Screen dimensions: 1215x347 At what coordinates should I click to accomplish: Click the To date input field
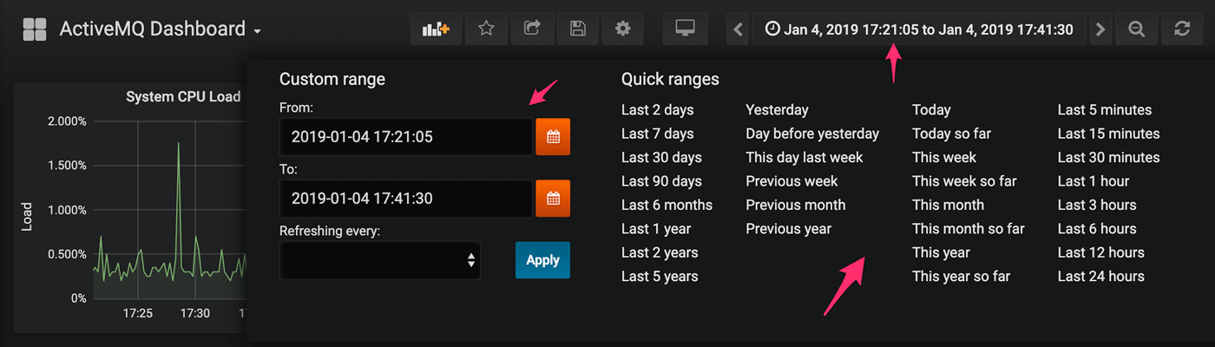click(x=406, y=199)
